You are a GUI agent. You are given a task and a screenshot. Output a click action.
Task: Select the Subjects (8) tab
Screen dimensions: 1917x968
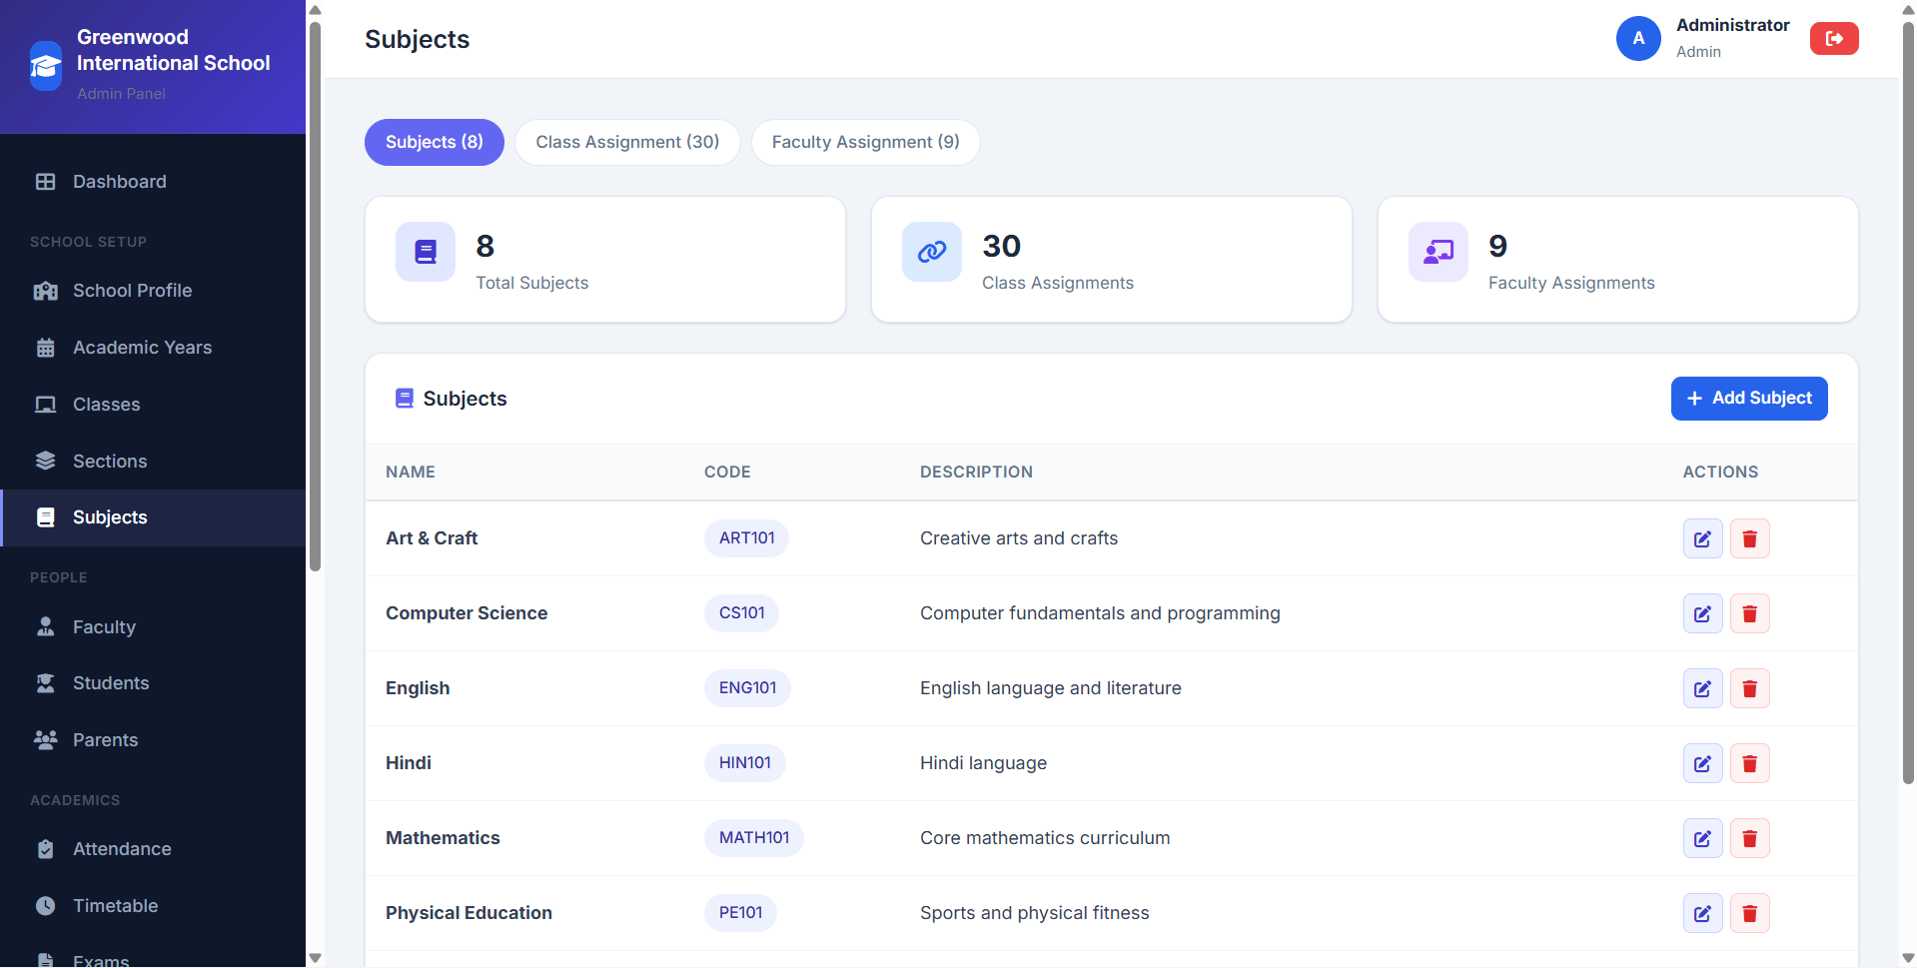435,142
